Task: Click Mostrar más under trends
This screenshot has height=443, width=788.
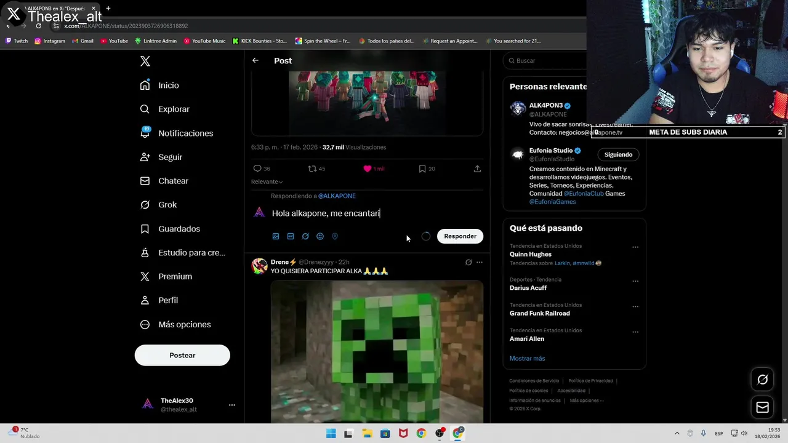Action: click(x=527, y=358)
